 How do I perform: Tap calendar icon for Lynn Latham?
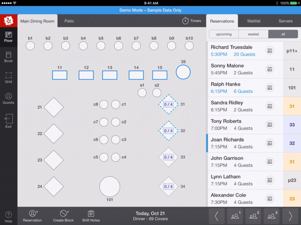(x=270, y=180)
